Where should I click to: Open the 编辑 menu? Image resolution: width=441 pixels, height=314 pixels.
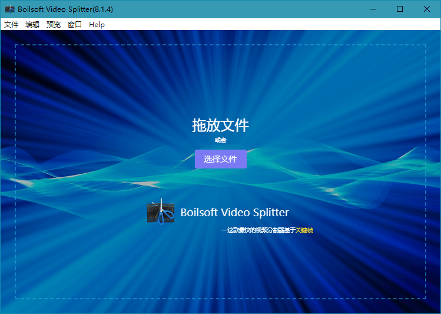pos(32,25)
